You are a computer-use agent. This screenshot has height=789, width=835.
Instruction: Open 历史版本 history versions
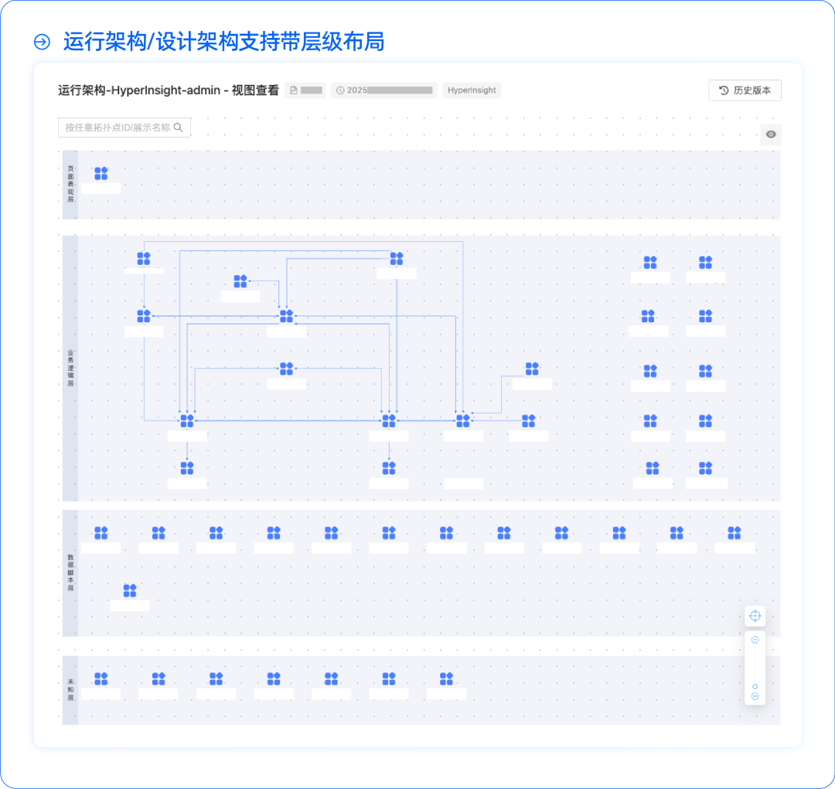pos(745,90)
